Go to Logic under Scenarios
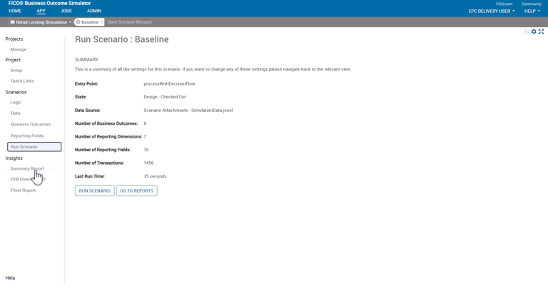This screenshot has height=291, width=548. pyautogui.click(x=16, y=103)
